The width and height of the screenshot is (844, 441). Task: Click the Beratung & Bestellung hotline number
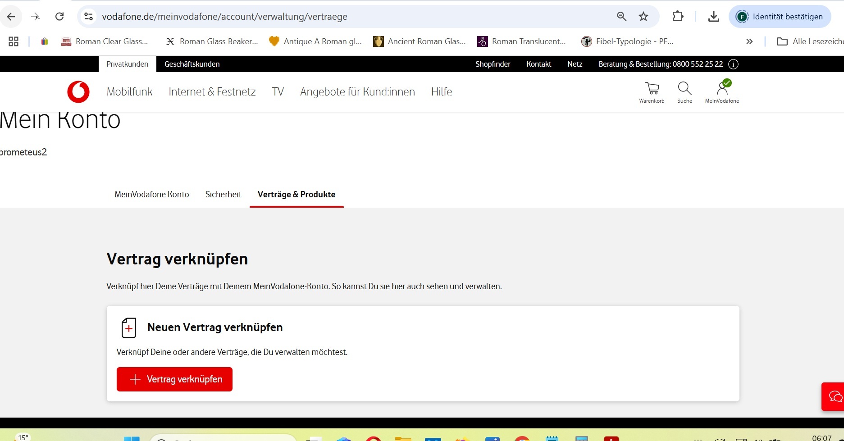coord(661,64)
